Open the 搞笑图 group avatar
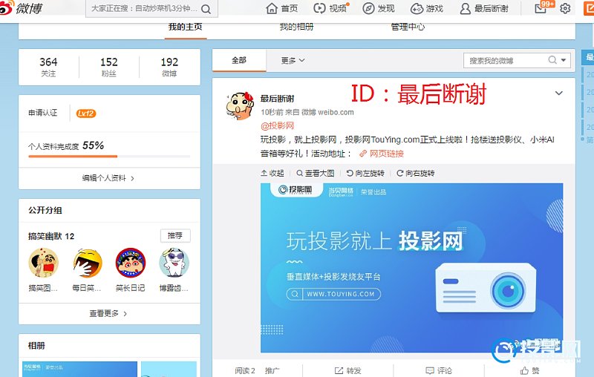This screenshot has height=377, width=594. [x=44, y=263]
